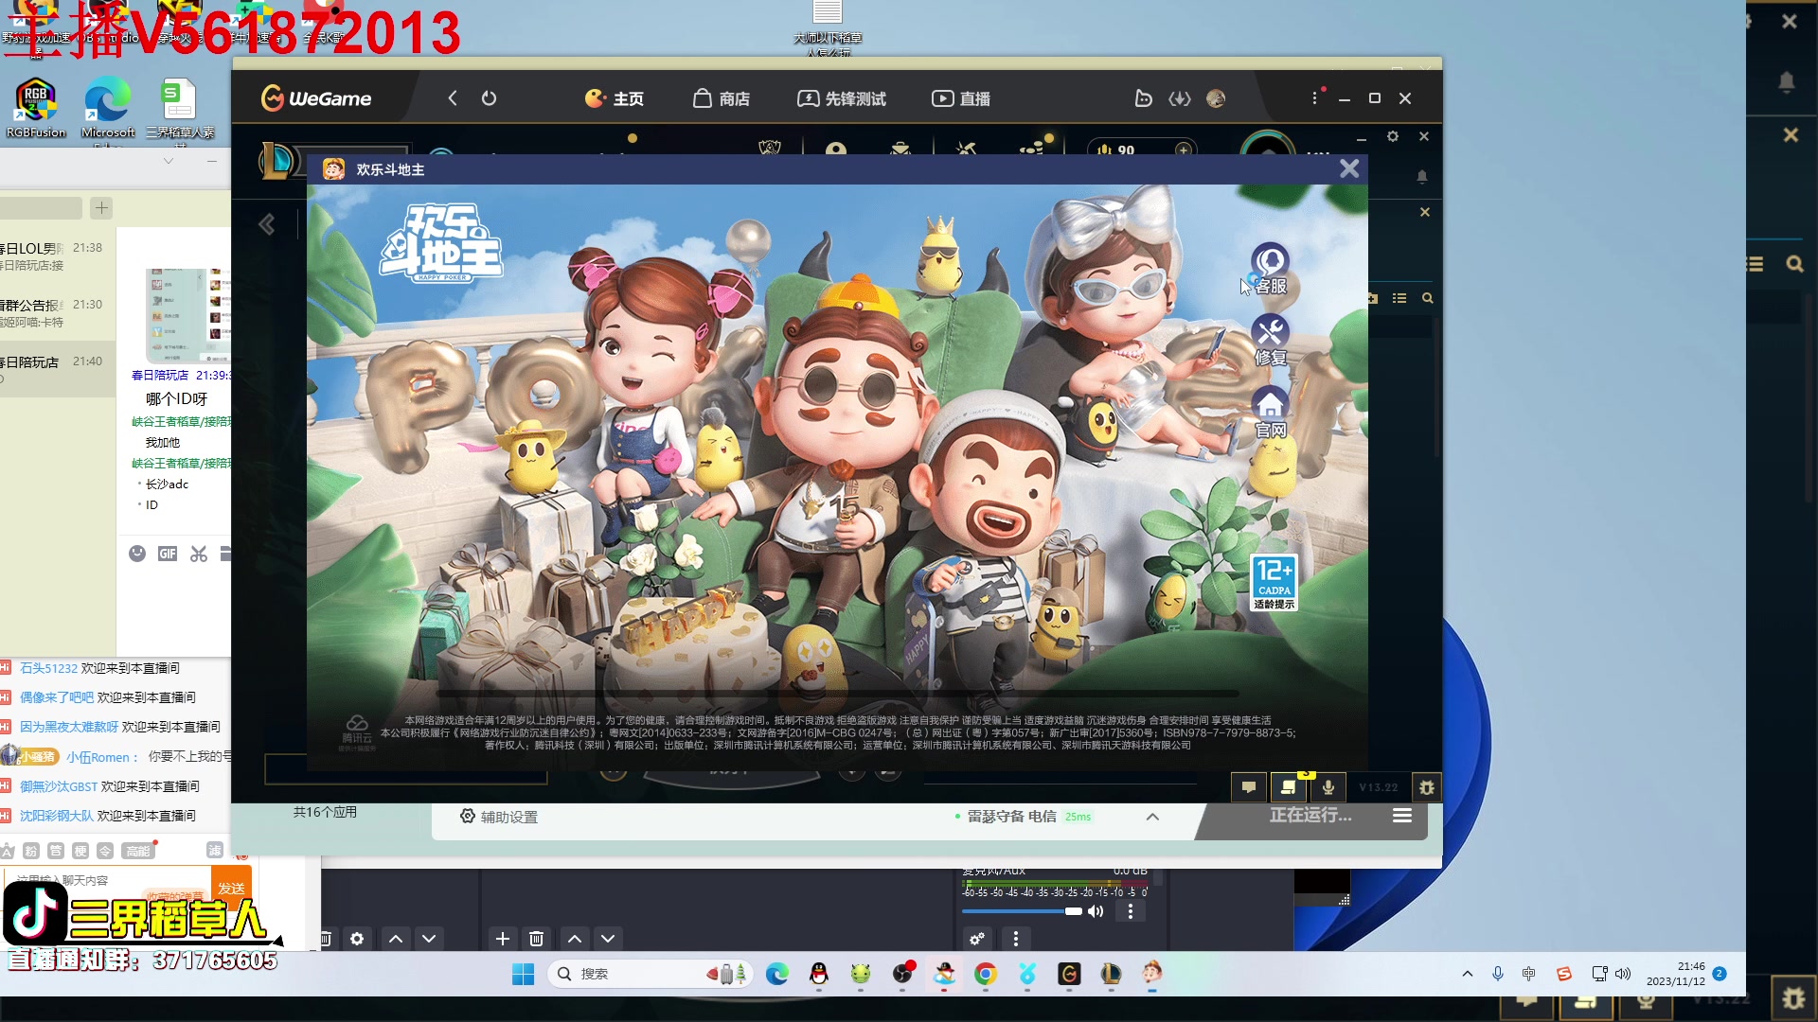Viewport: 1818px width, 1022px height.
Task: Open the emoji picker in chat window
Action: click(x=137, y=554)
